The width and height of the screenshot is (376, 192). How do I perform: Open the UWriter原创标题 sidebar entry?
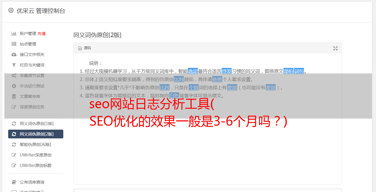(x=36, y=165)
